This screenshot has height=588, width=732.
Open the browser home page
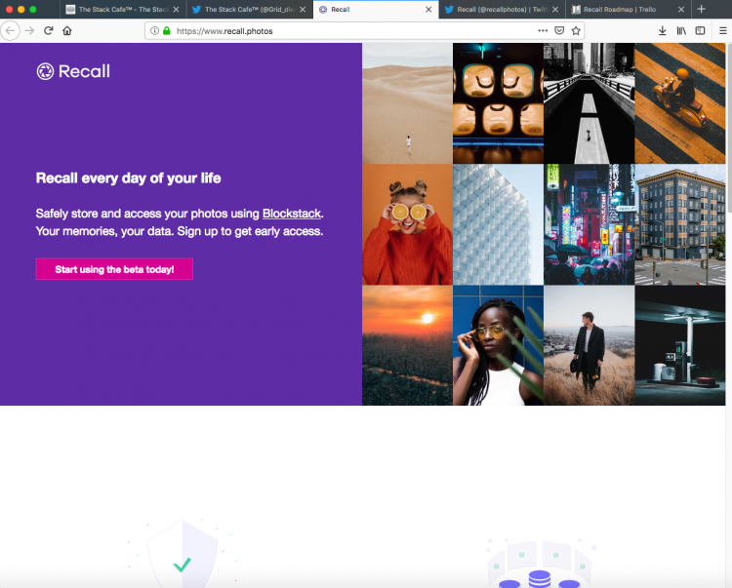[x=67, y=31]
